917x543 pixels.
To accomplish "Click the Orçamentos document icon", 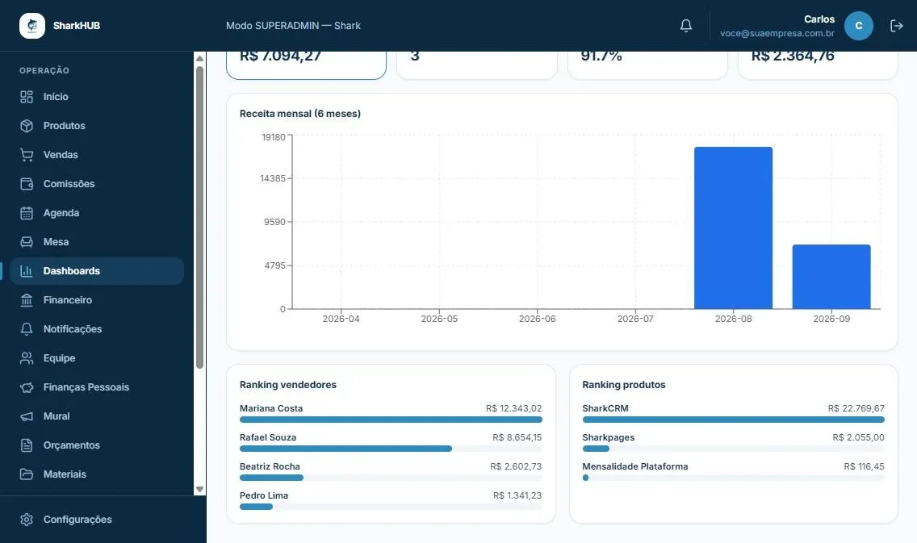I will pos(27,445).
